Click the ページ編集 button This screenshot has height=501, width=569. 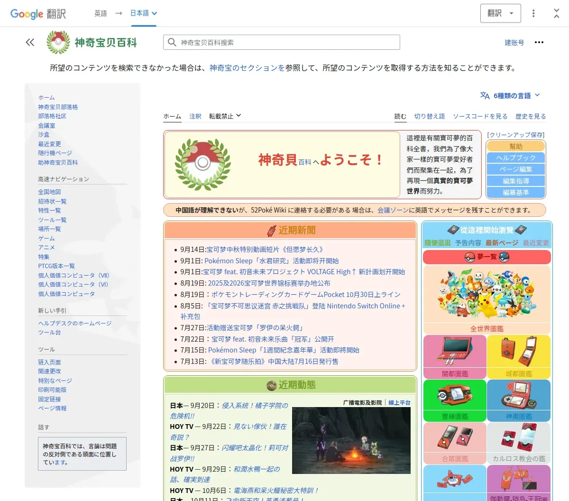click(516, 169)
